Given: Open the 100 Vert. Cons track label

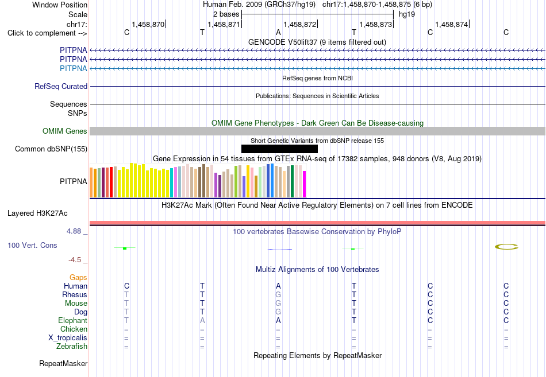Looking at the screenshot, I should pyautogui.click(x=32, y=245).
